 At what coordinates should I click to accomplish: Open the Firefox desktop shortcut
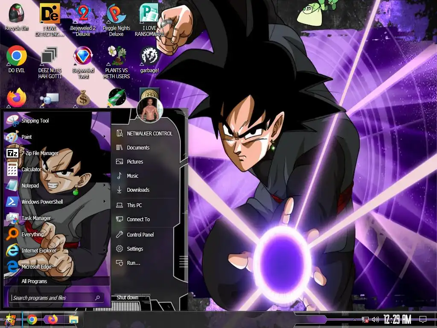17,98
